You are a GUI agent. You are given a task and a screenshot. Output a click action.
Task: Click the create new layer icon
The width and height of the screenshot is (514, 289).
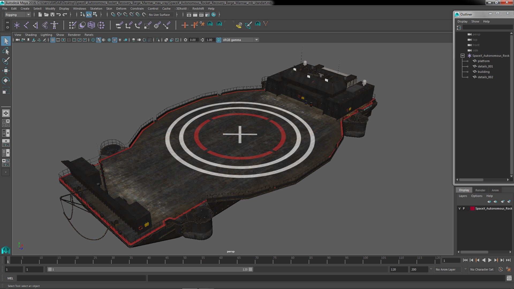[x=502, y=201]
